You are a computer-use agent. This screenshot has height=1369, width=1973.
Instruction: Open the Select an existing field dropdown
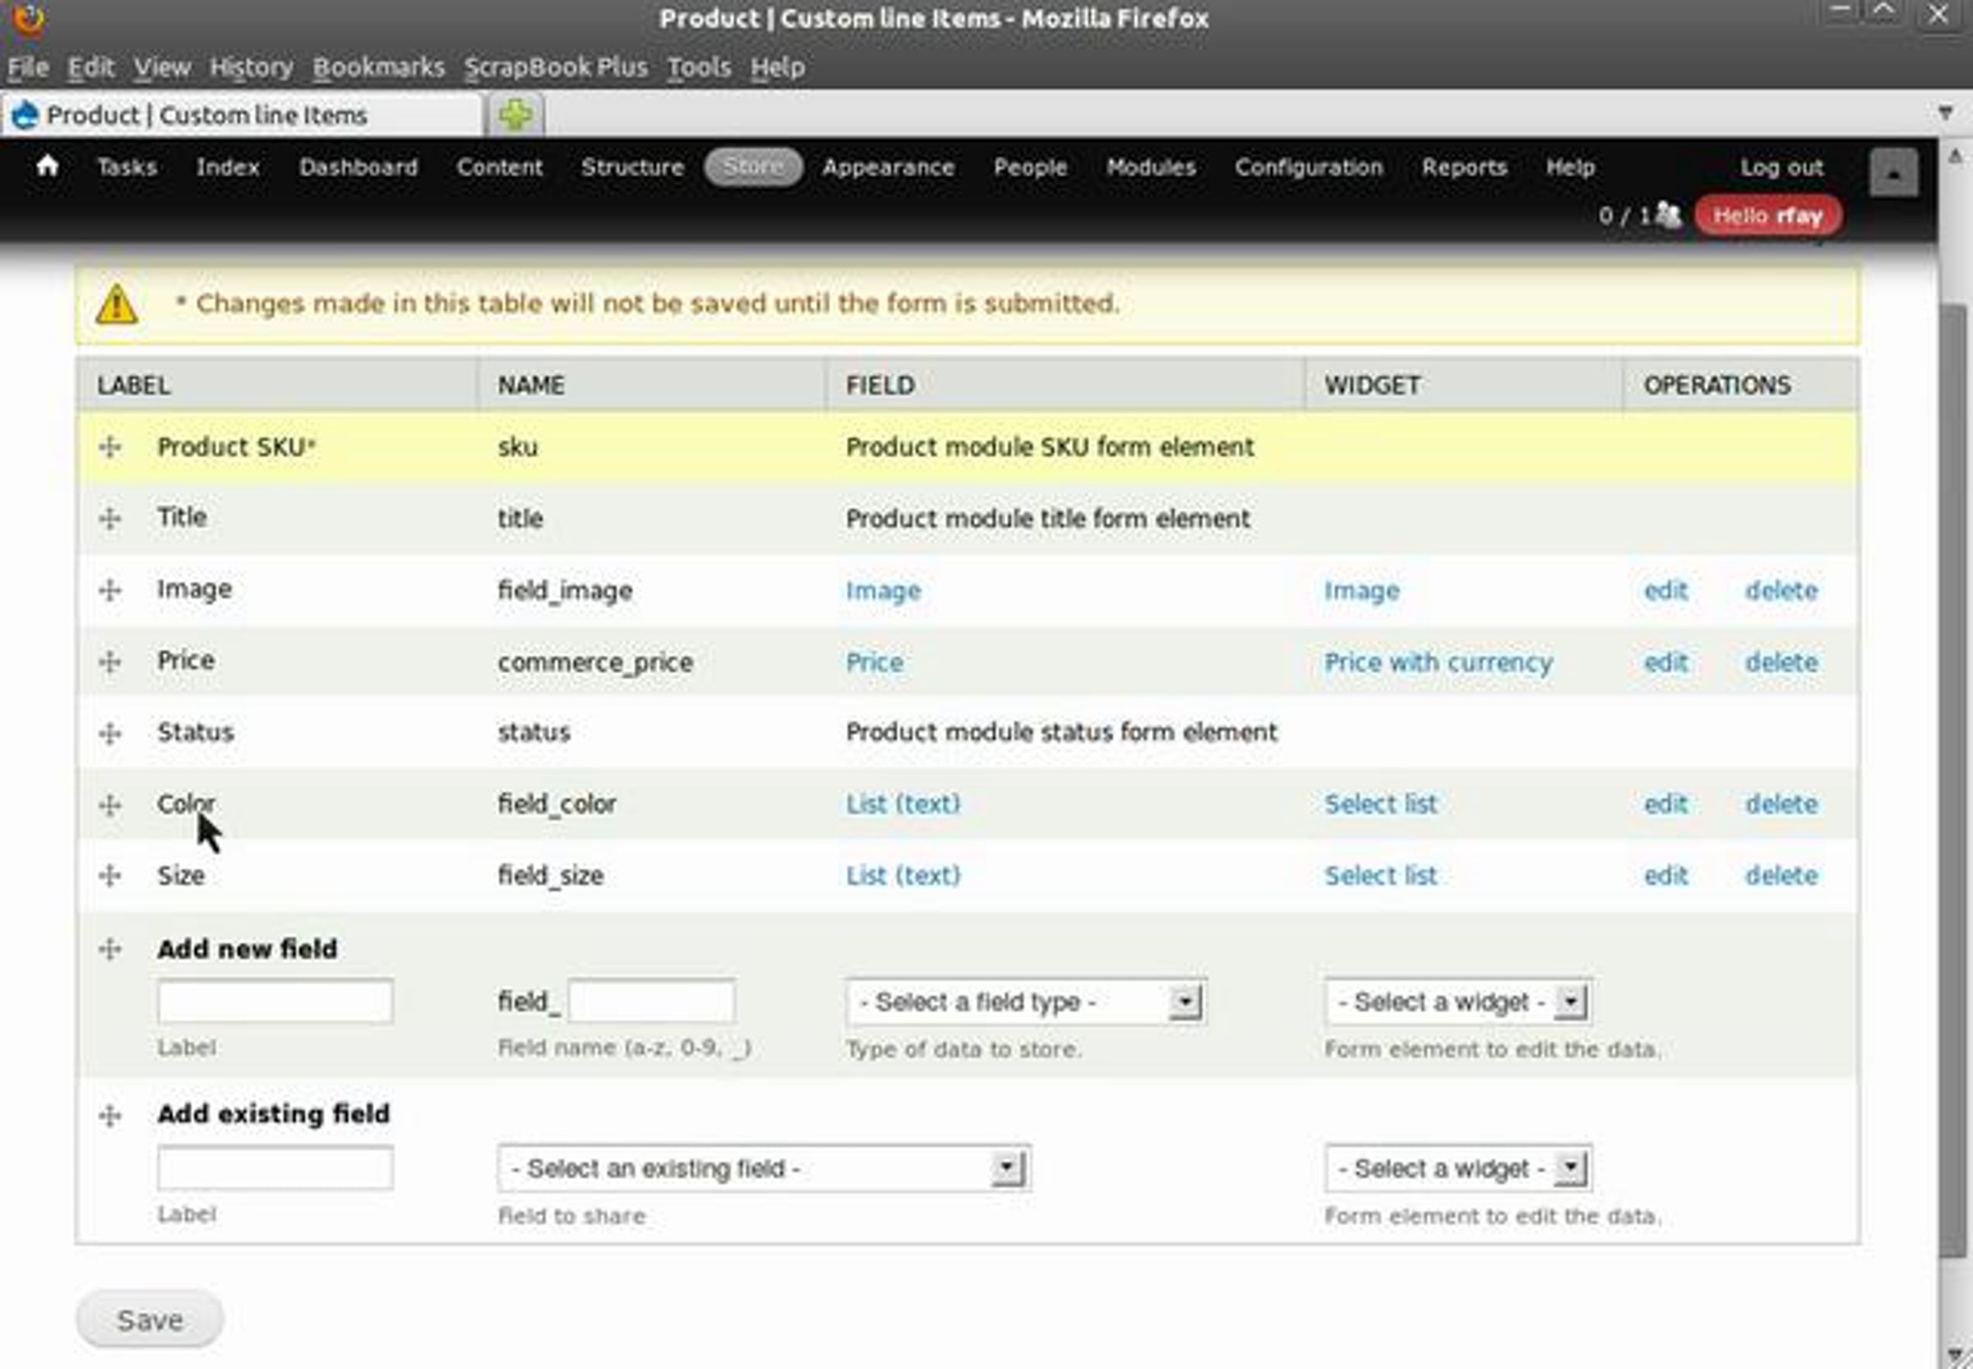763,1168
